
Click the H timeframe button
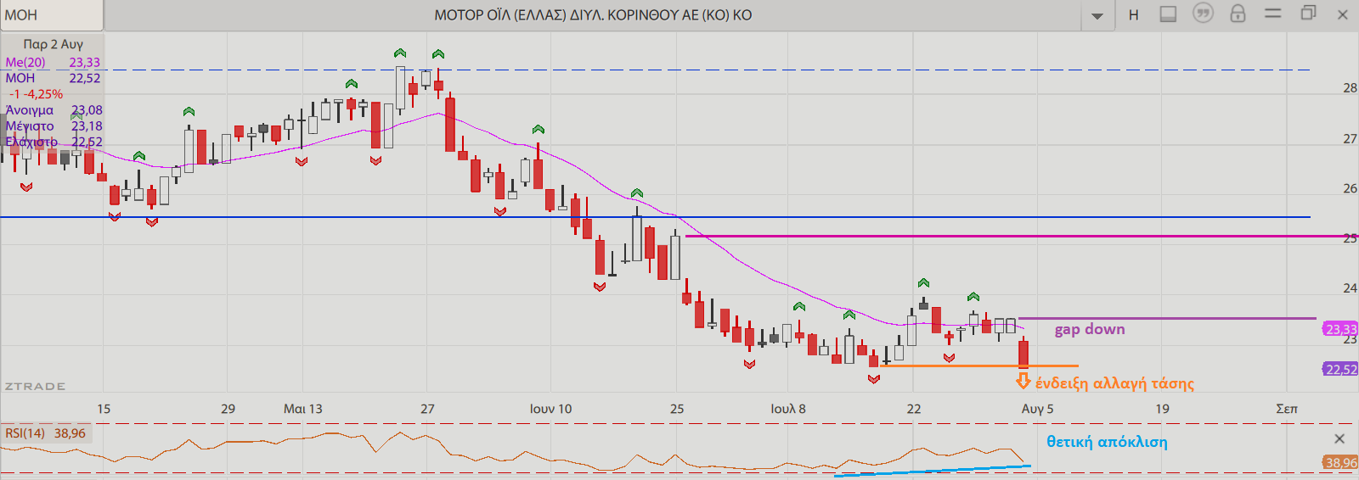[x=1133, y=15]
